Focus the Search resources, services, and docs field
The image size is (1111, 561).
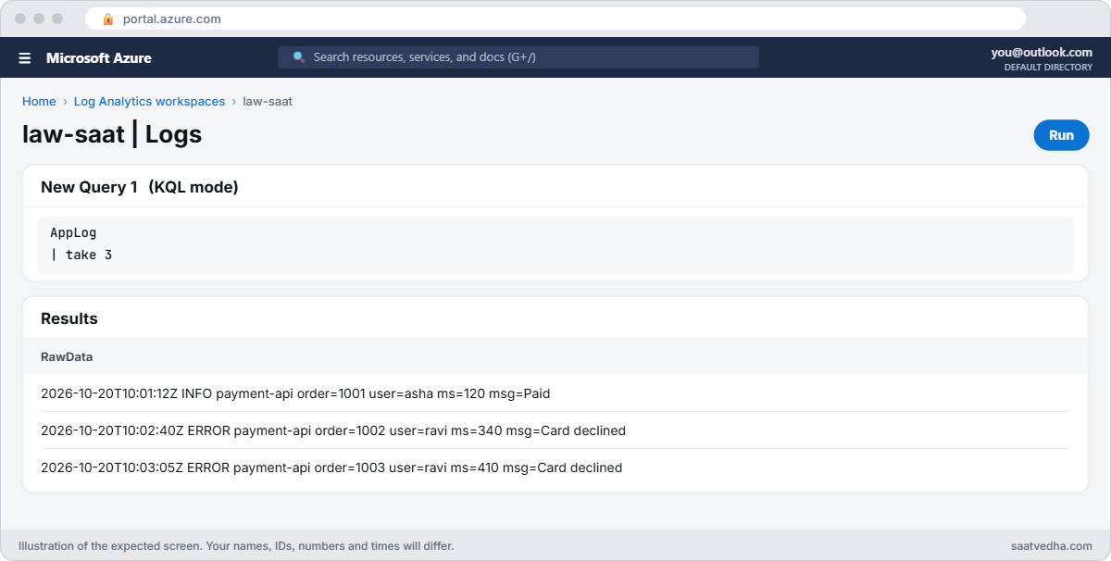(518, 57)
